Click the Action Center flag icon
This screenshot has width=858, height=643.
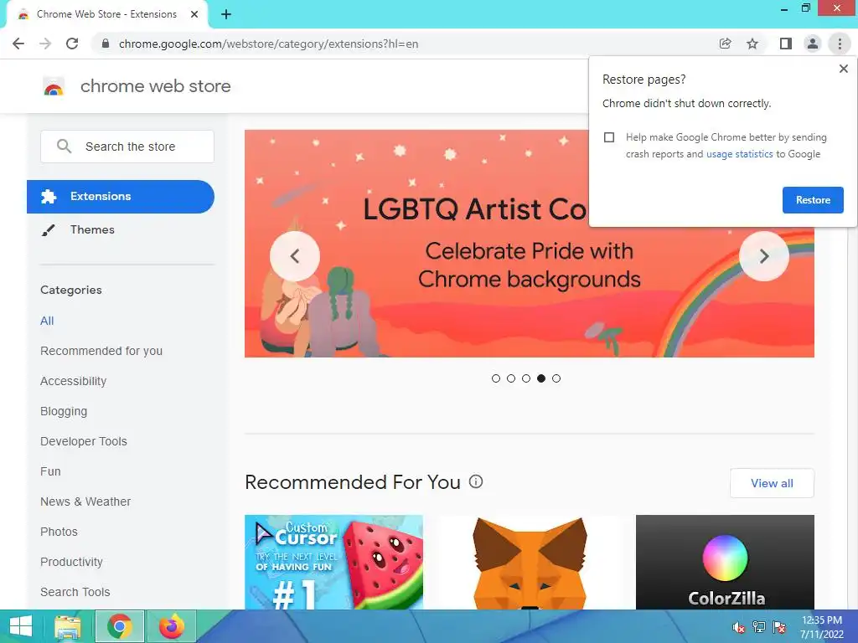point(778,627)
